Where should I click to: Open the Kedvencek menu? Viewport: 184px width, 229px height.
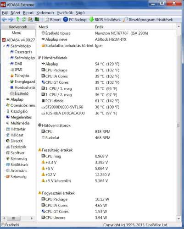pyautogui.click(x=45, y=13)
